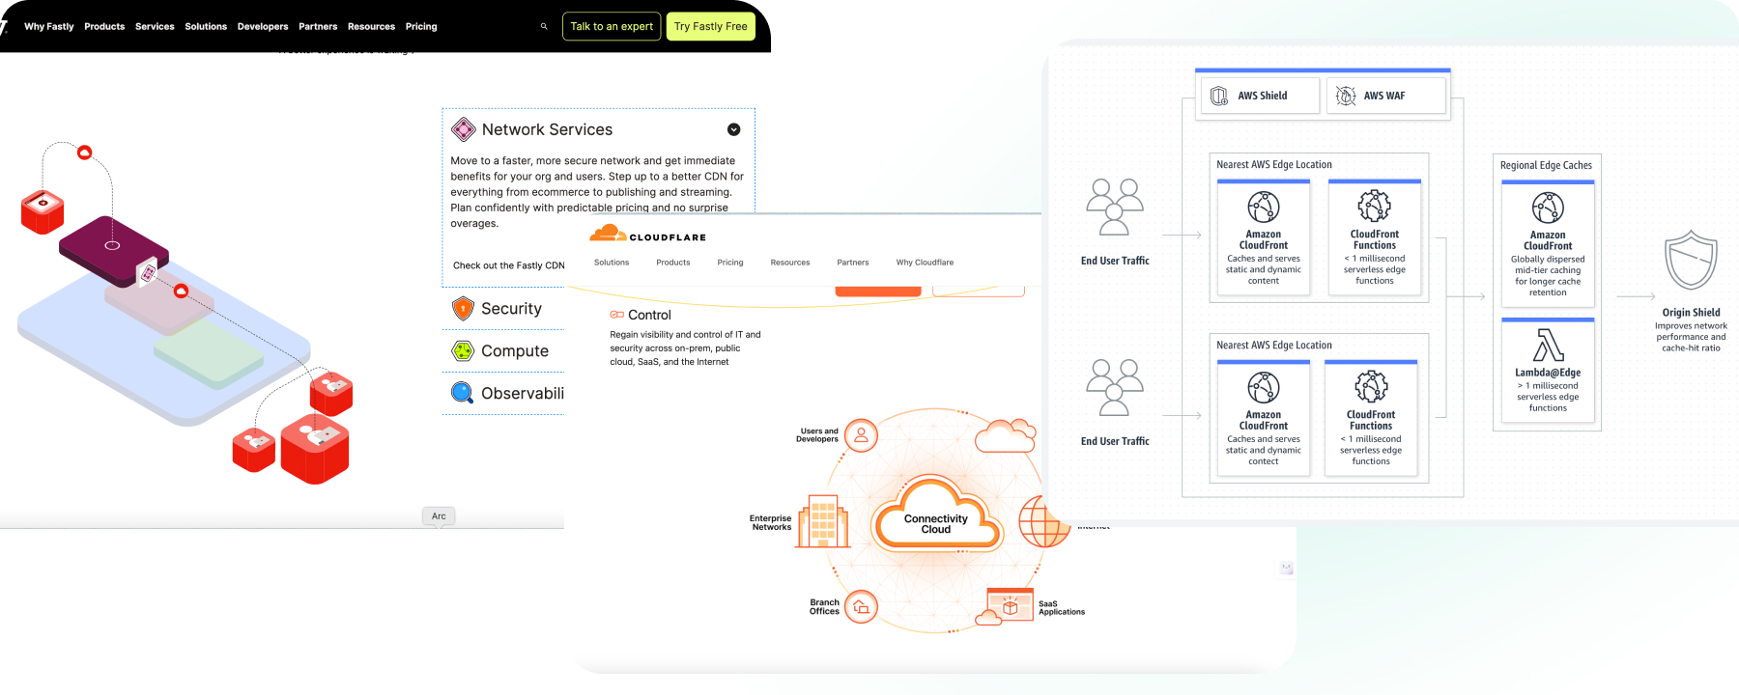The height and width of the screenshot is (695, 1739).
Task: Click the Try Fastly Free button
Action: (x=711, y=26)
